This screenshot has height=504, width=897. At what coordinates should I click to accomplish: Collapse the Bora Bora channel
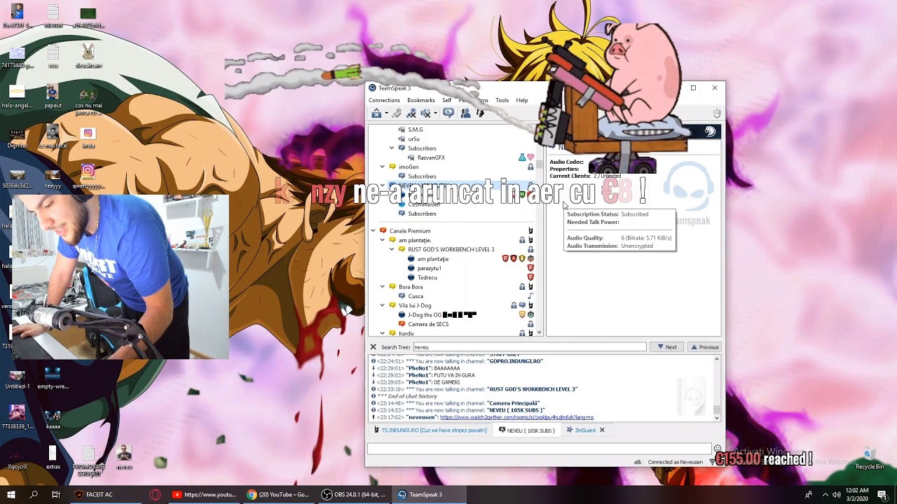[x=383, y=286]
